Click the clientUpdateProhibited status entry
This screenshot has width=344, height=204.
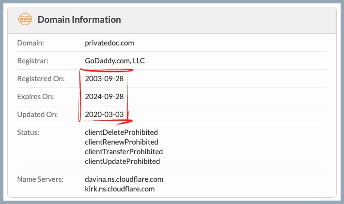(122, 161)
